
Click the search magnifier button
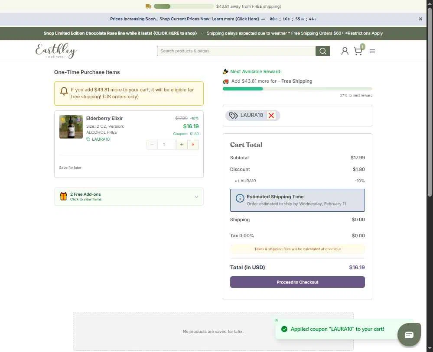click(323, 51)
